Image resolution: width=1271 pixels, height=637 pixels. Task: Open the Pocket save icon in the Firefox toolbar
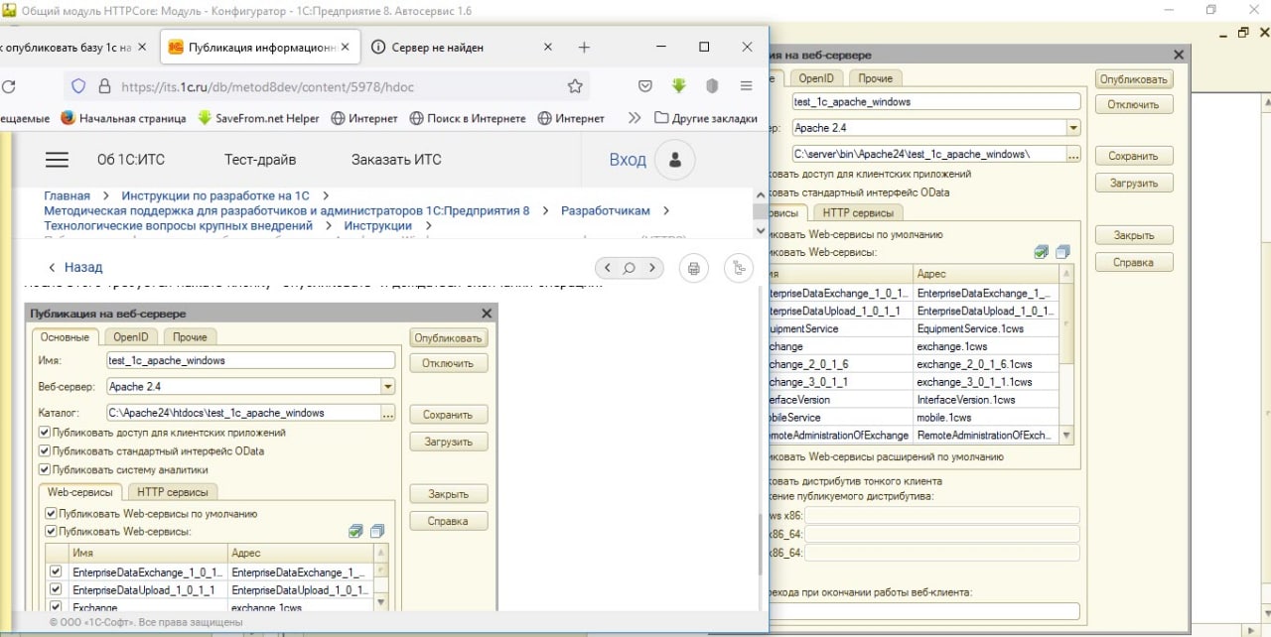tap(644, 86)
